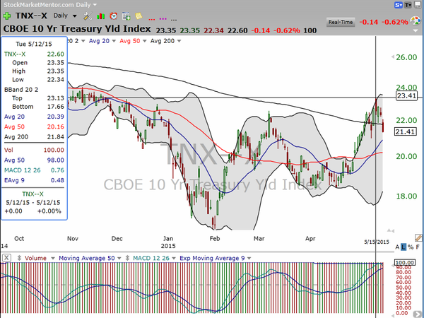Click the -0.62% change value in the top right
This screenshot has height=318, width=424.
[395, 22]
